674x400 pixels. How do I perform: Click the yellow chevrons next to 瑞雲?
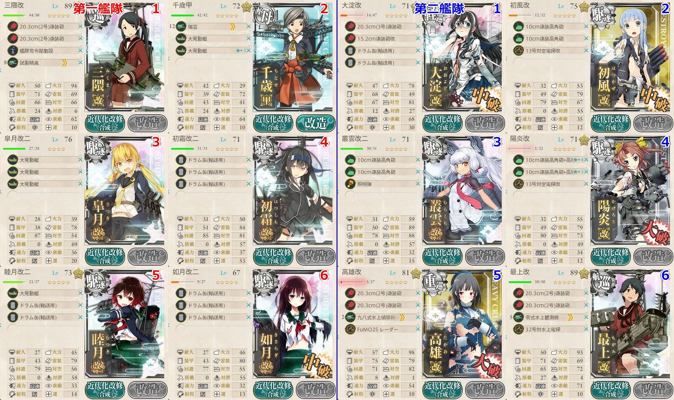(x=233, y=27)
